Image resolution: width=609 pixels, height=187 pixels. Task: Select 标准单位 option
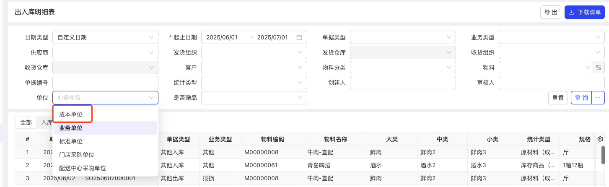(105, 141)
